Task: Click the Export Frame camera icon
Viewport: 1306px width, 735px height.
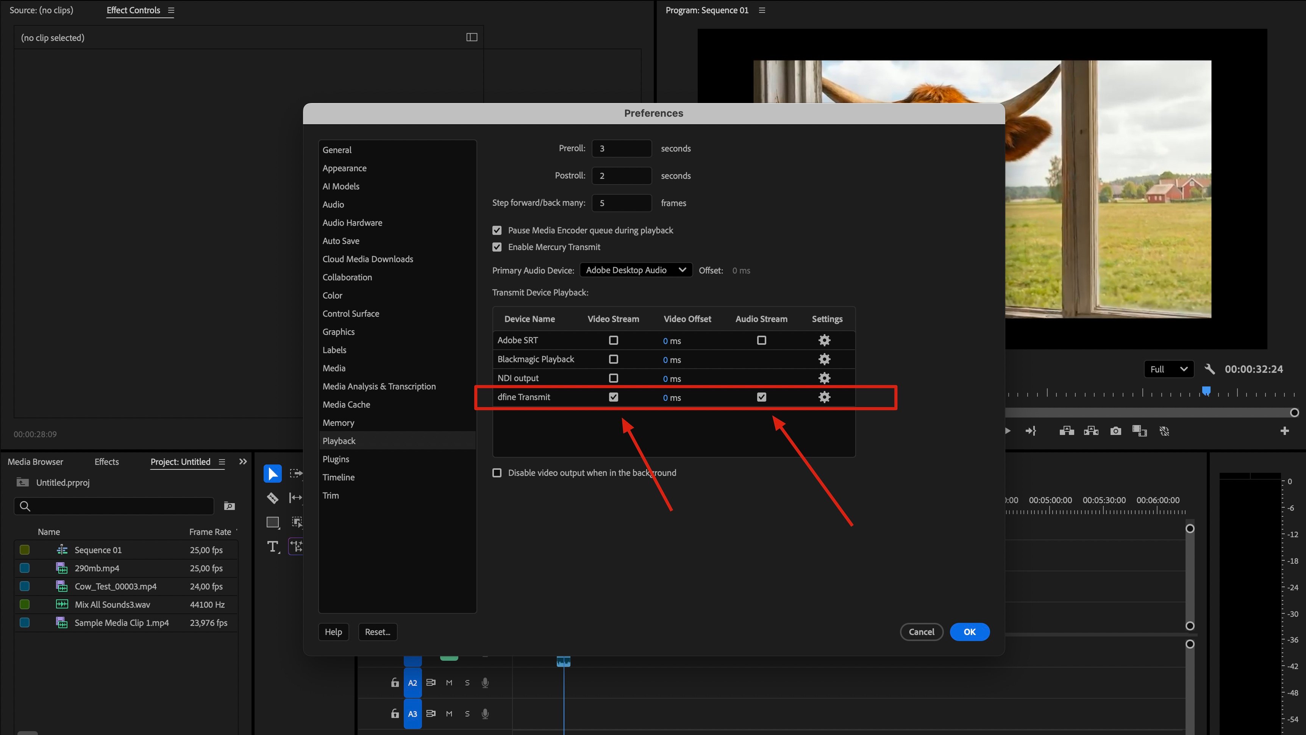Action: [1115, 431]
